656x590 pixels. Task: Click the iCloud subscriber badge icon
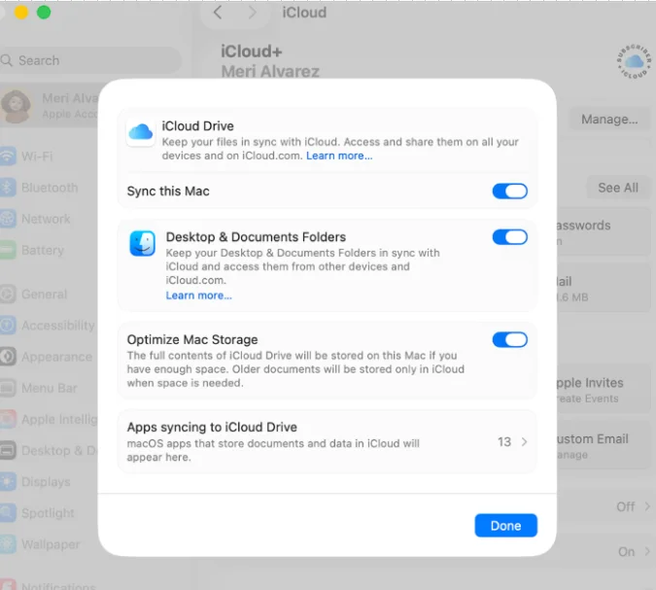pyautogui.click(x=634, y=61)
